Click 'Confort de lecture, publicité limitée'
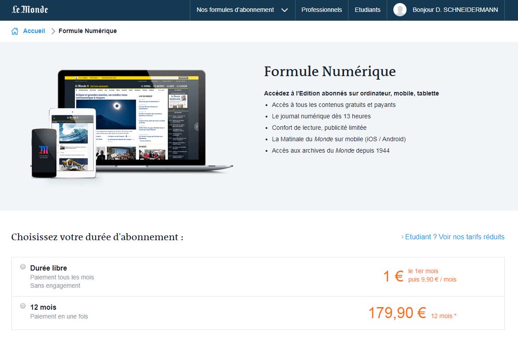This screenshot has width=518, height=348. (x=319, y=128)
